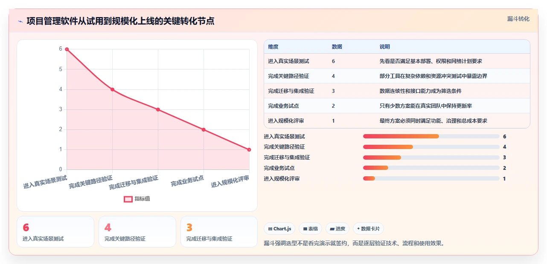Click the progress bar for 完成业务试点
Screen dimensions: 547x264
[x=431, y=168]
